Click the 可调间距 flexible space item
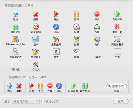Viewport: 133px width, 108px height. click(x=15, y=64)
